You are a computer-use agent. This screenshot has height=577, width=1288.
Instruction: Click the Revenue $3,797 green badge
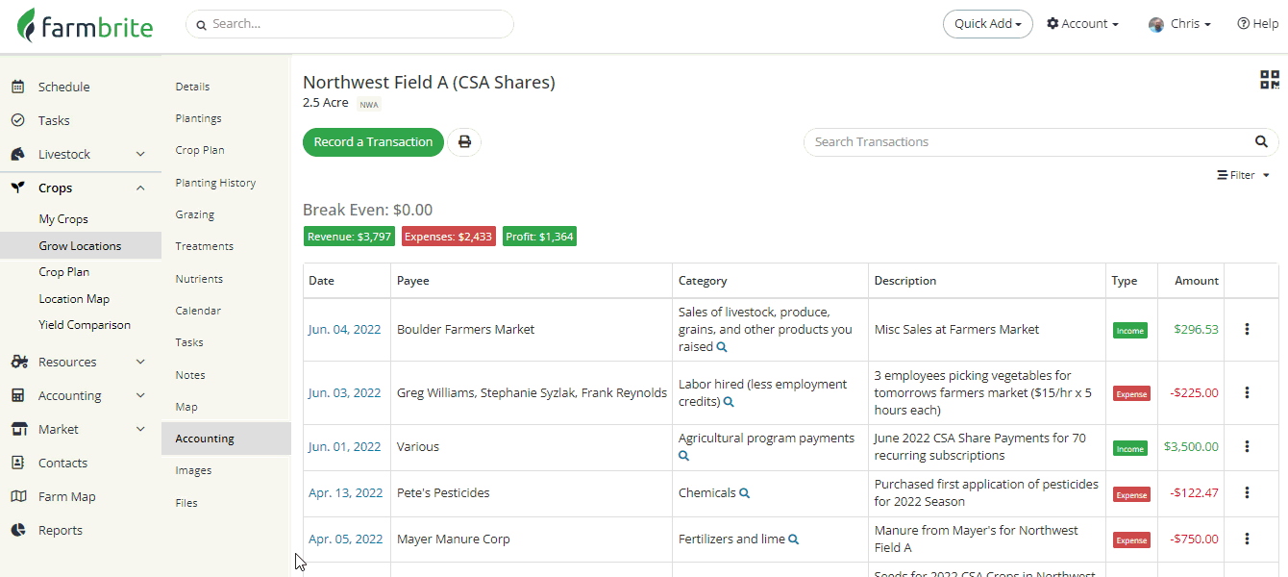[x=349, y=237]
